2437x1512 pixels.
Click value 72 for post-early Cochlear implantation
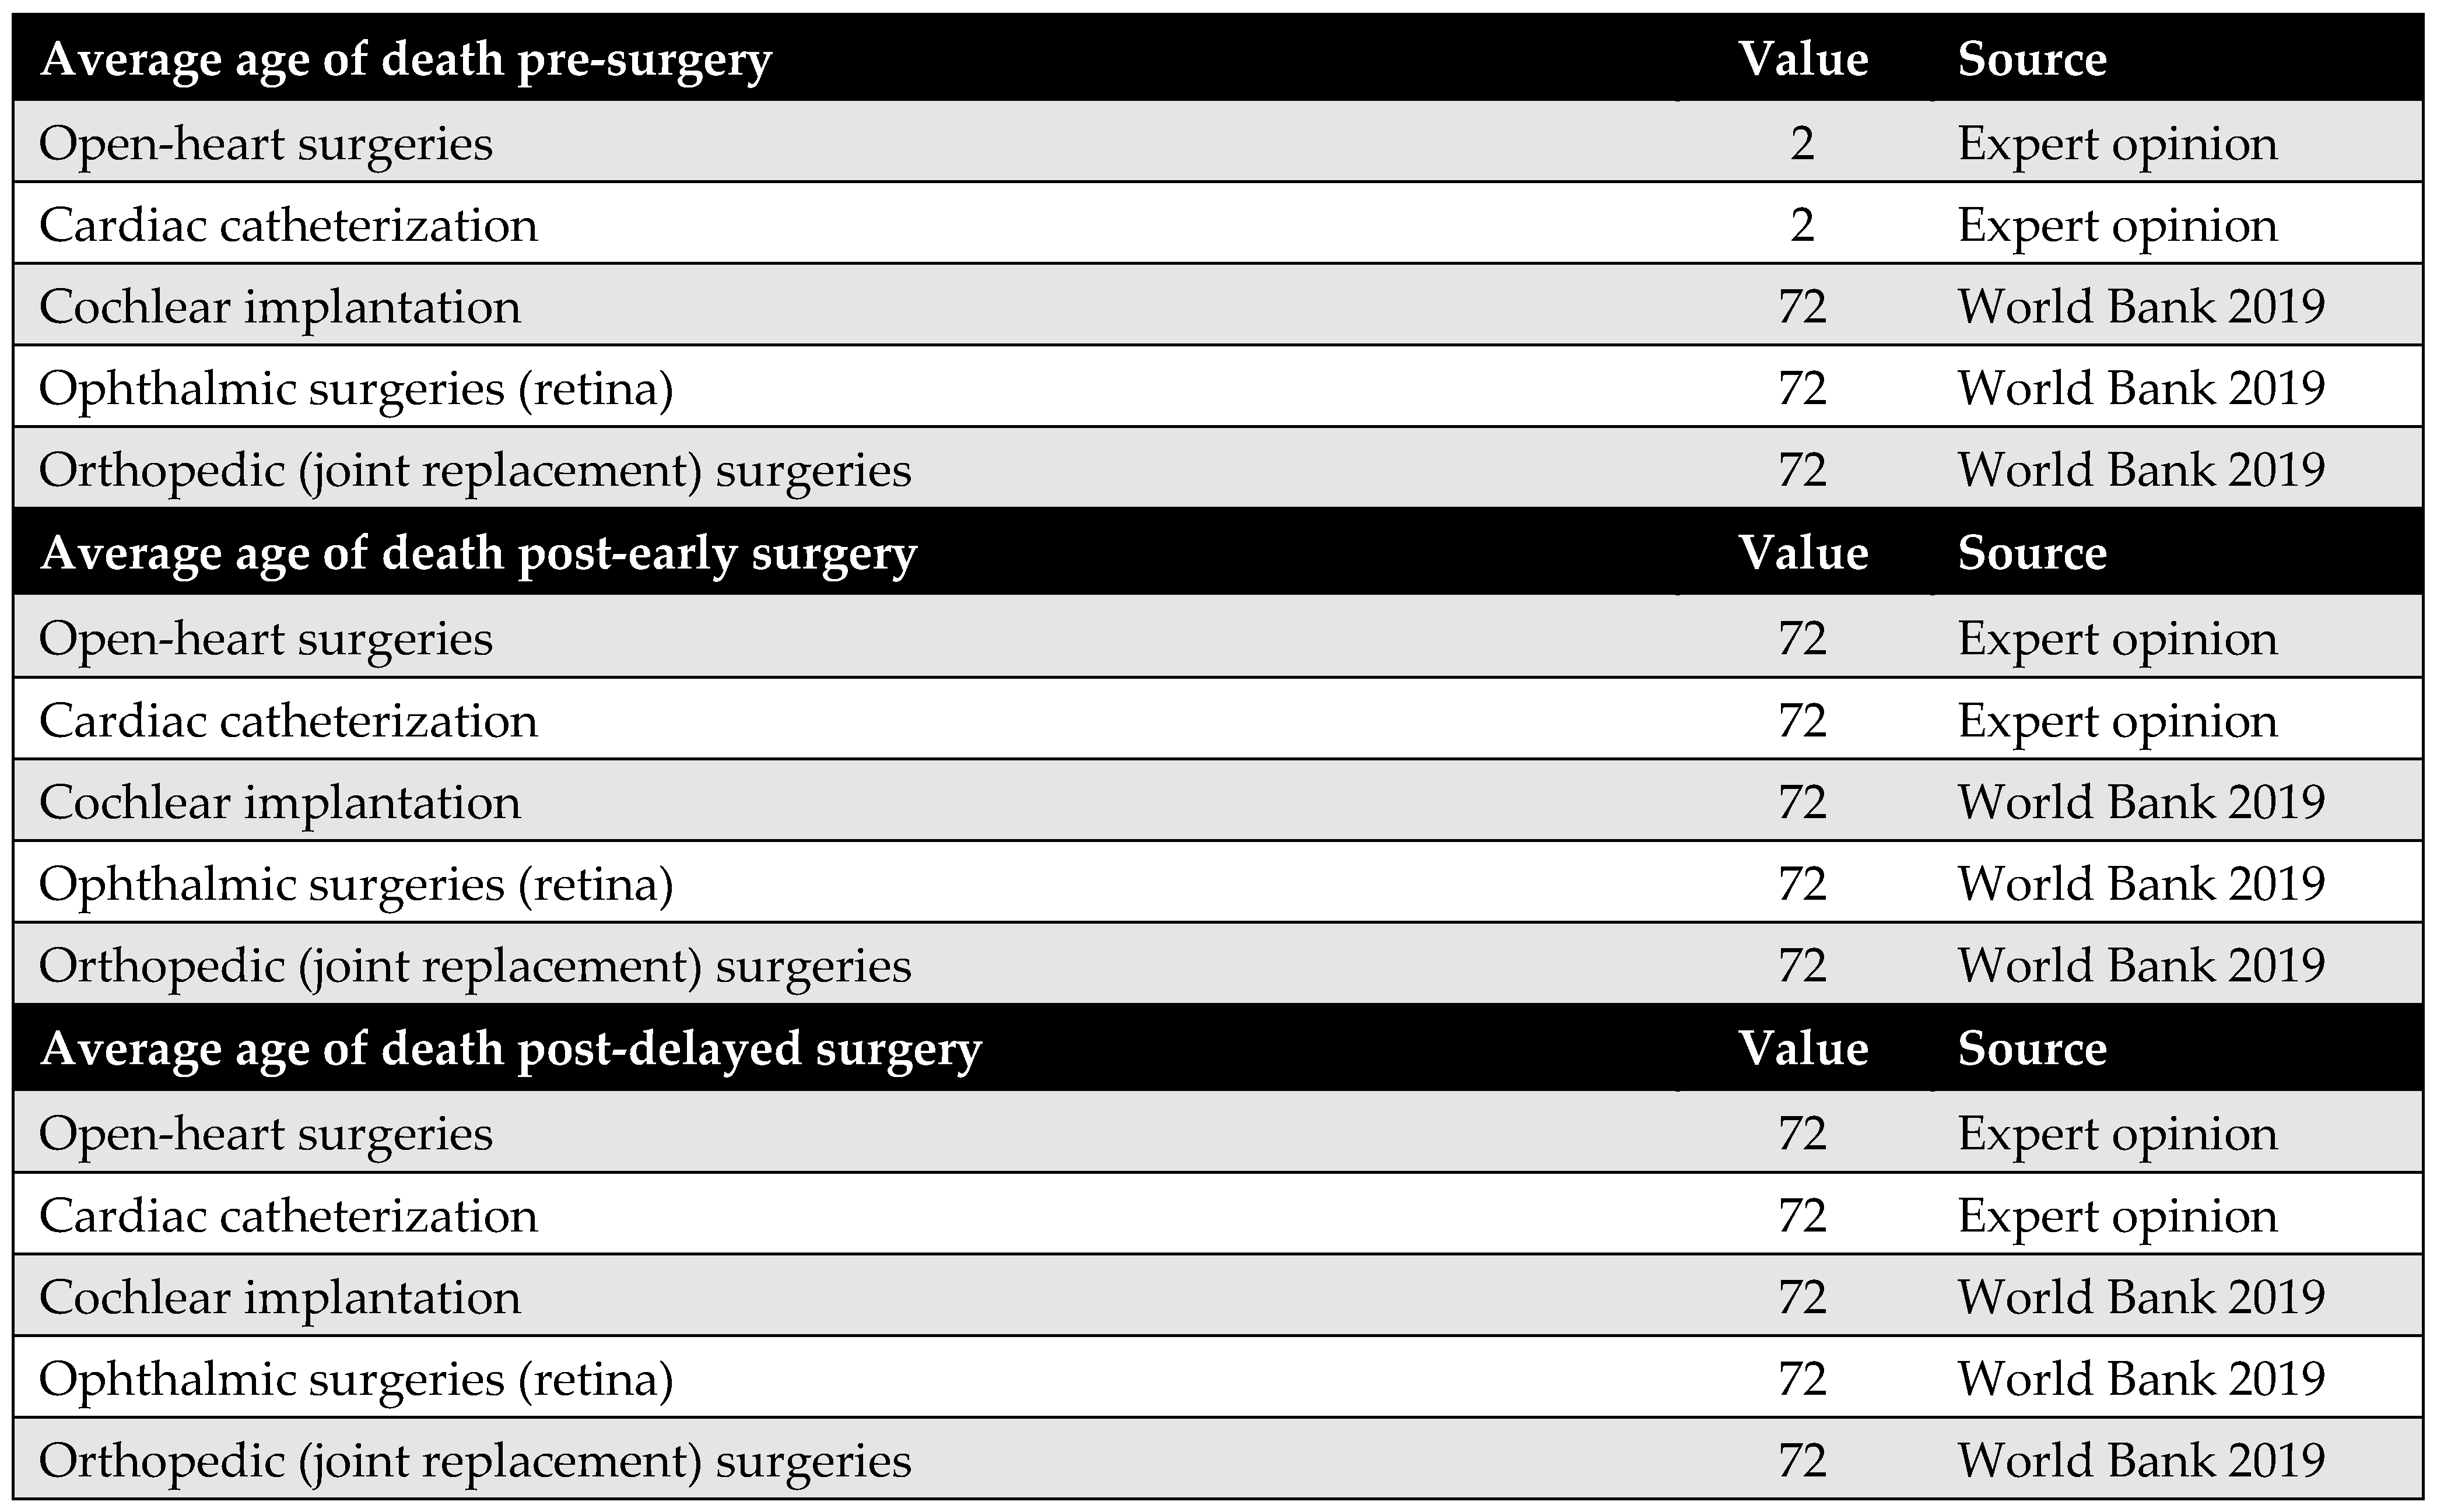coord(1802,802)
